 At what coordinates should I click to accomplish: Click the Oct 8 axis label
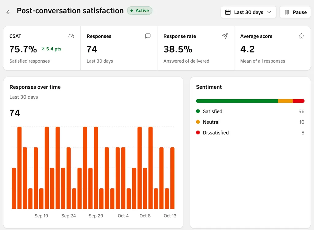click(145, 216)
